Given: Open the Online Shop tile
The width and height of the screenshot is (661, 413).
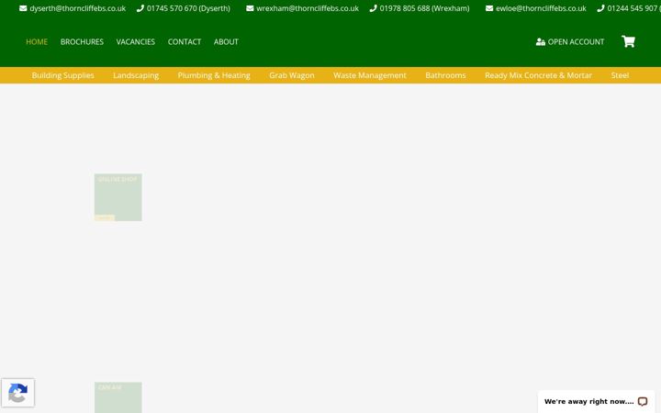Looking at the screenshot, I should (x=118, y=197).
